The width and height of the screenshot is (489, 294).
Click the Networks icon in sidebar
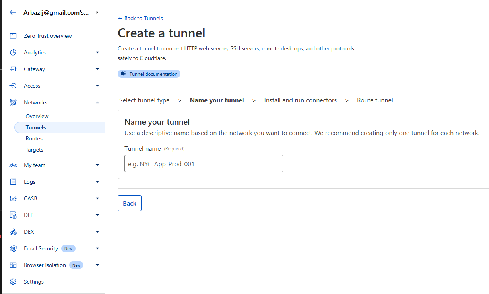click(13, 102)
